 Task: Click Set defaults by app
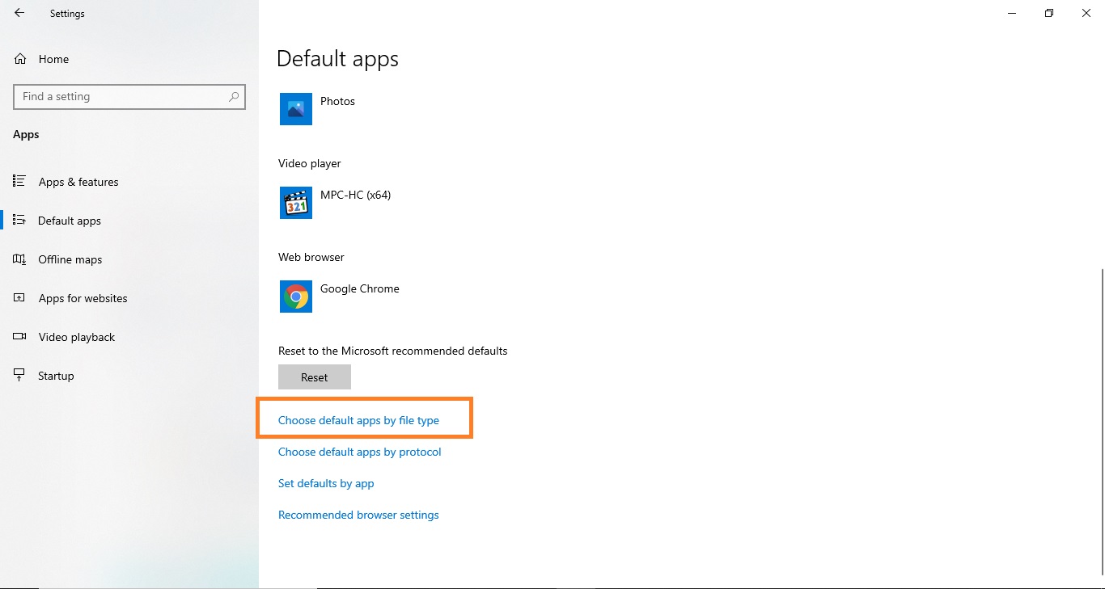(326, 483)
